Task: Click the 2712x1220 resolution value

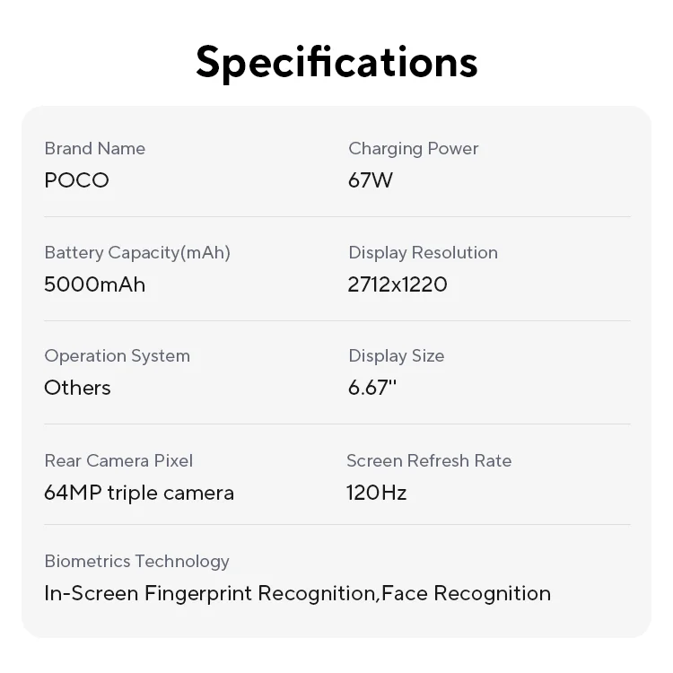Action: click(x=397, y=284)
